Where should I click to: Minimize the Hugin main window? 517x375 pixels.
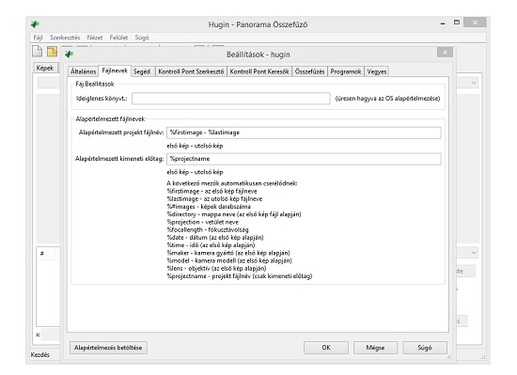coord(443,23)
